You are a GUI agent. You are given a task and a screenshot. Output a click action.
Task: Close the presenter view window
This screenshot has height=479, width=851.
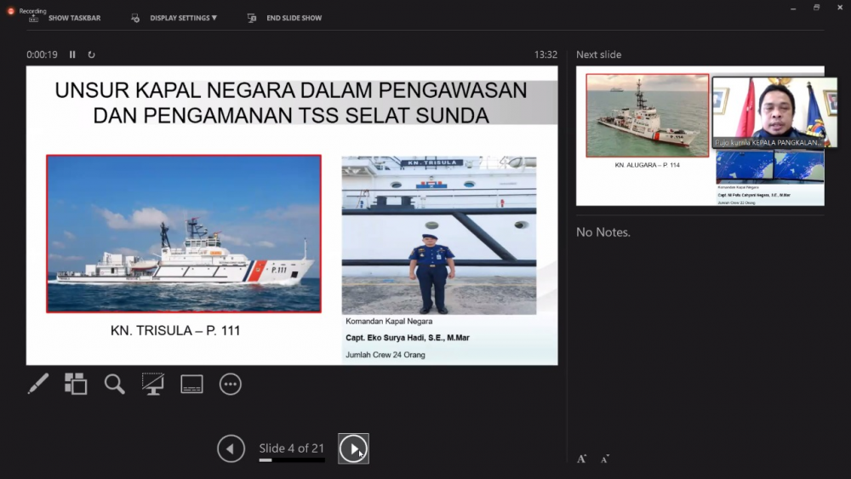pos(840,8)
